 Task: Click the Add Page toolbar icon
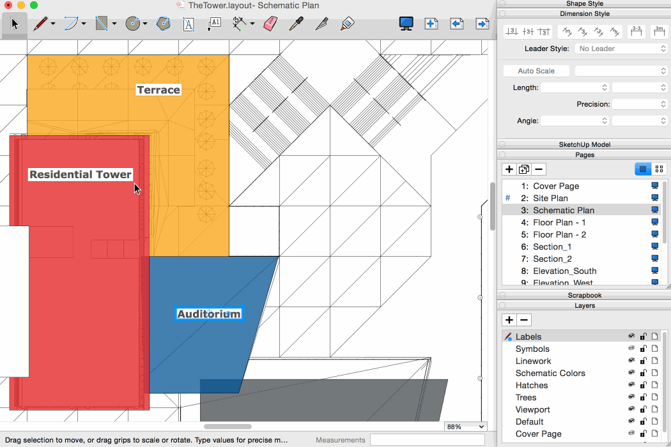(x=431, y=24)
